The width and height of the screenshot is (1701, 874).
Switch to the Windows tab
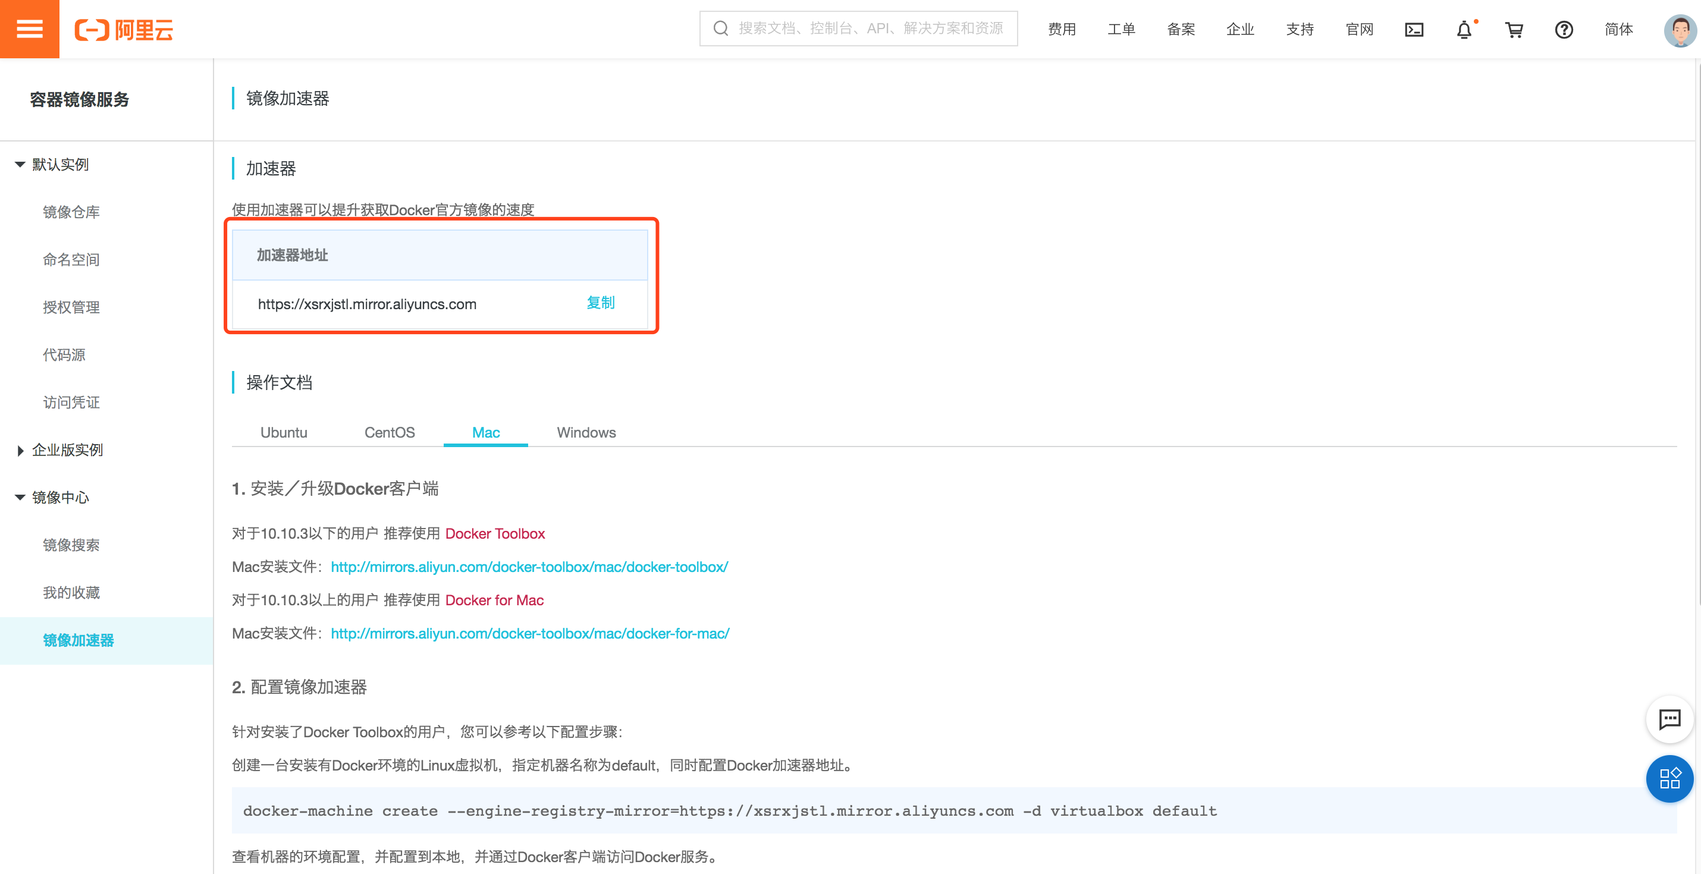(x=586, y=432)
